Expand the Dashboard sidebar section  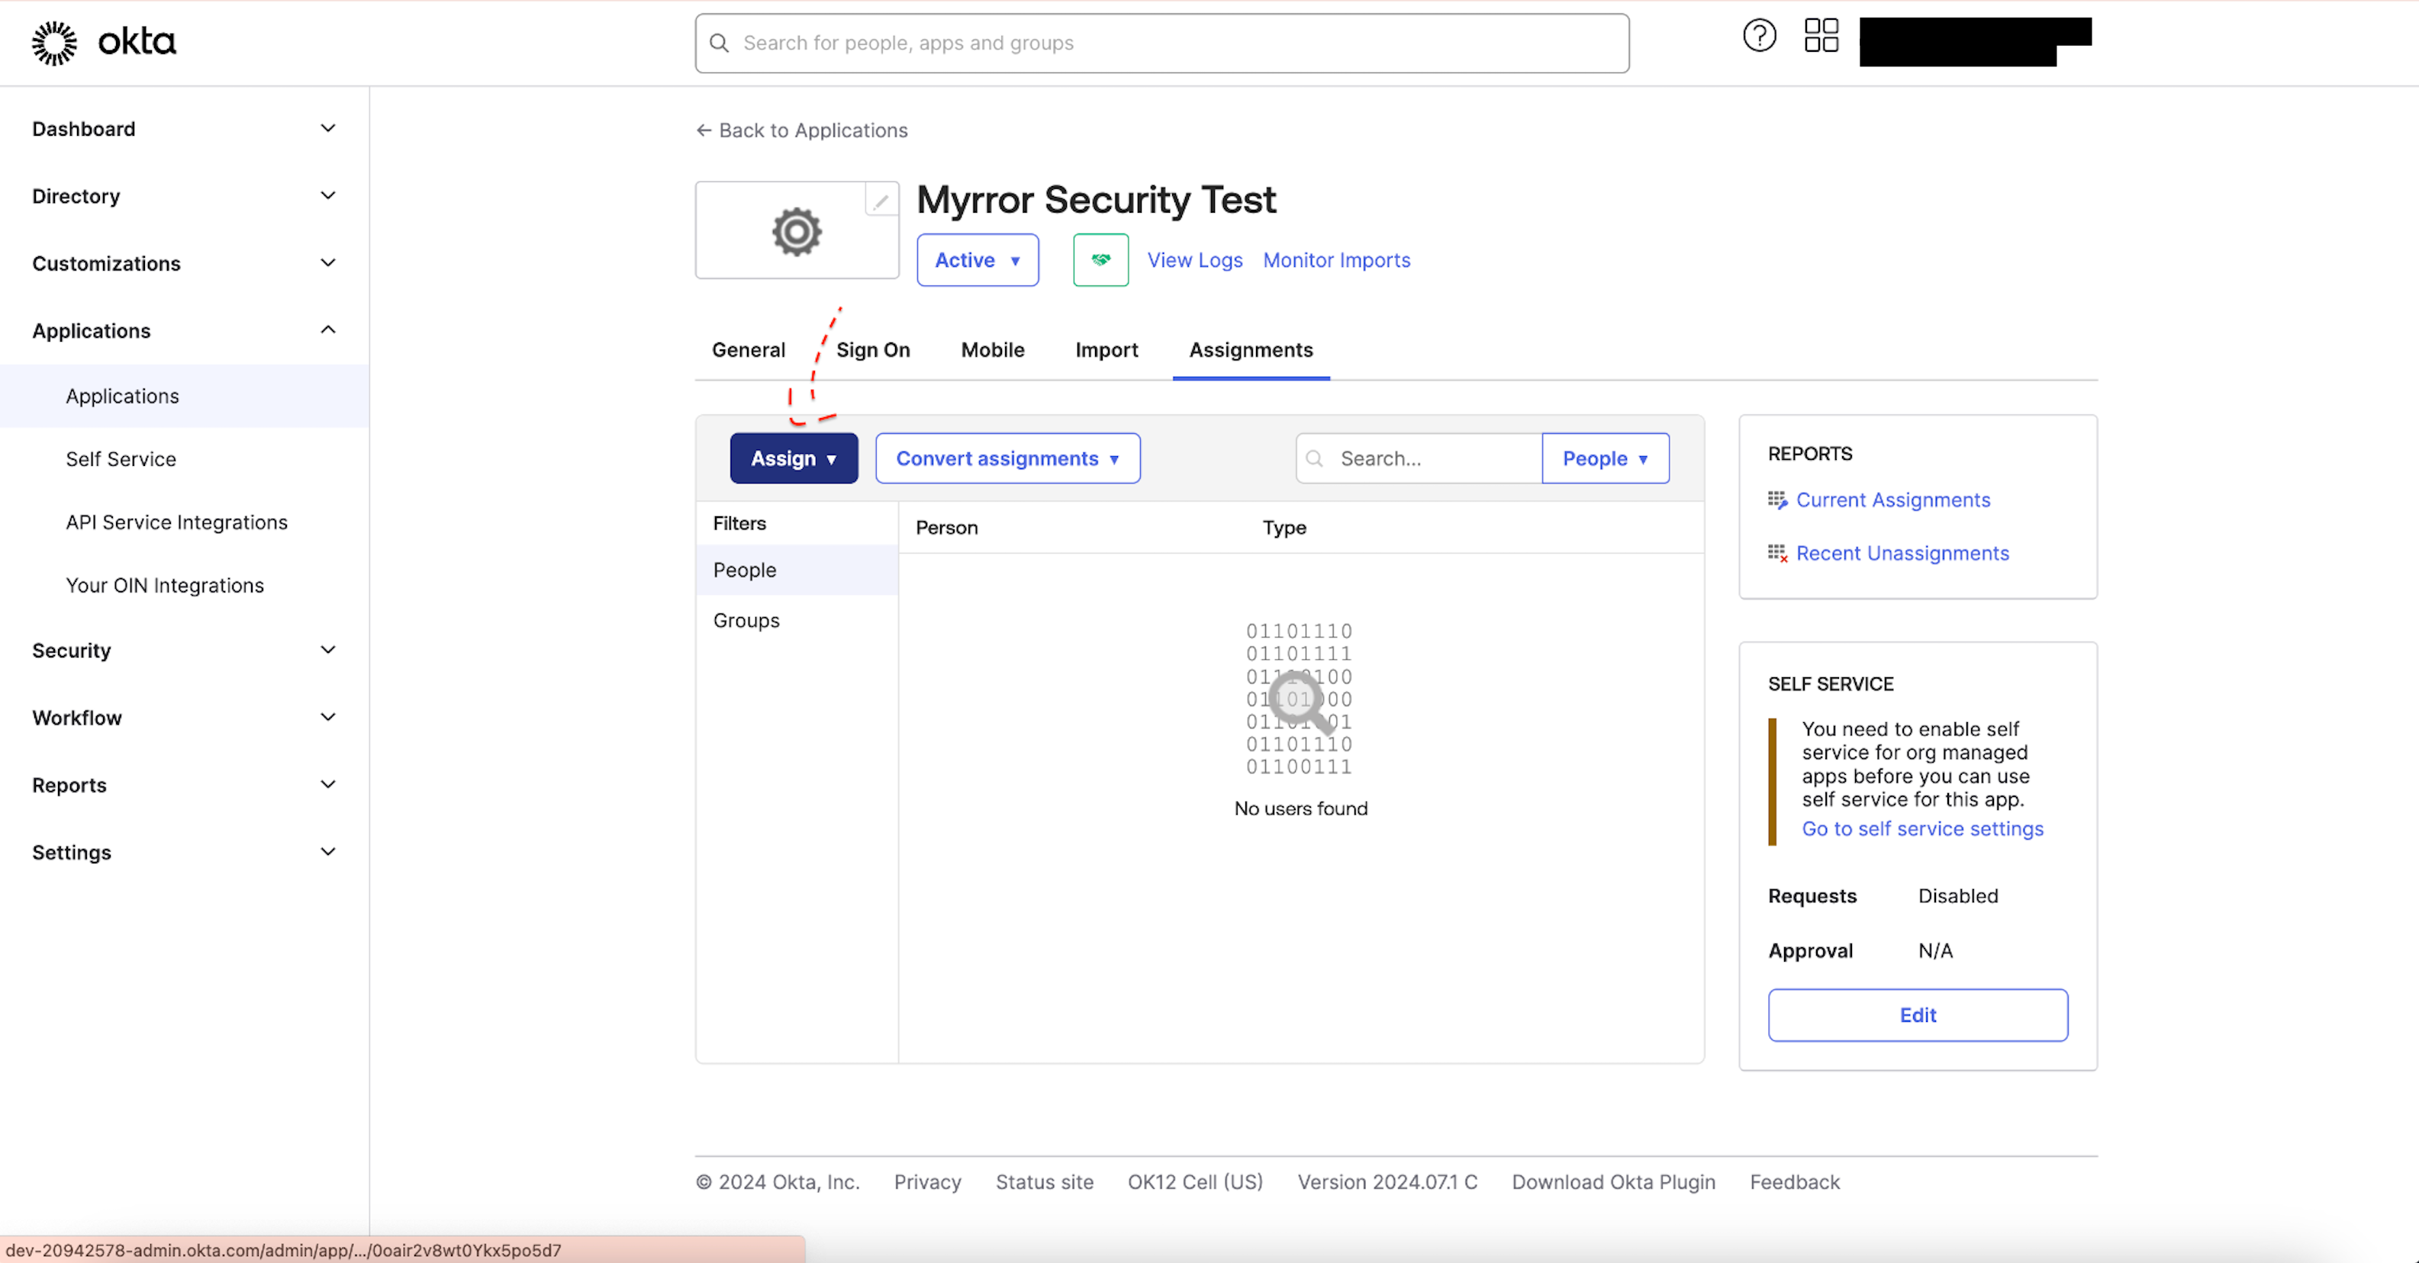pyautogui.click(x=184, y=129)
